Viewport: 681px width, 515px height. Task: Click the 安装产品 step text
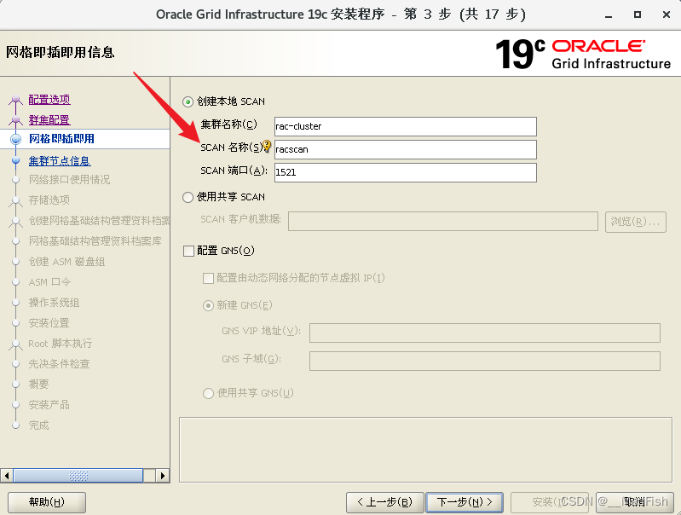coord(49,405)
